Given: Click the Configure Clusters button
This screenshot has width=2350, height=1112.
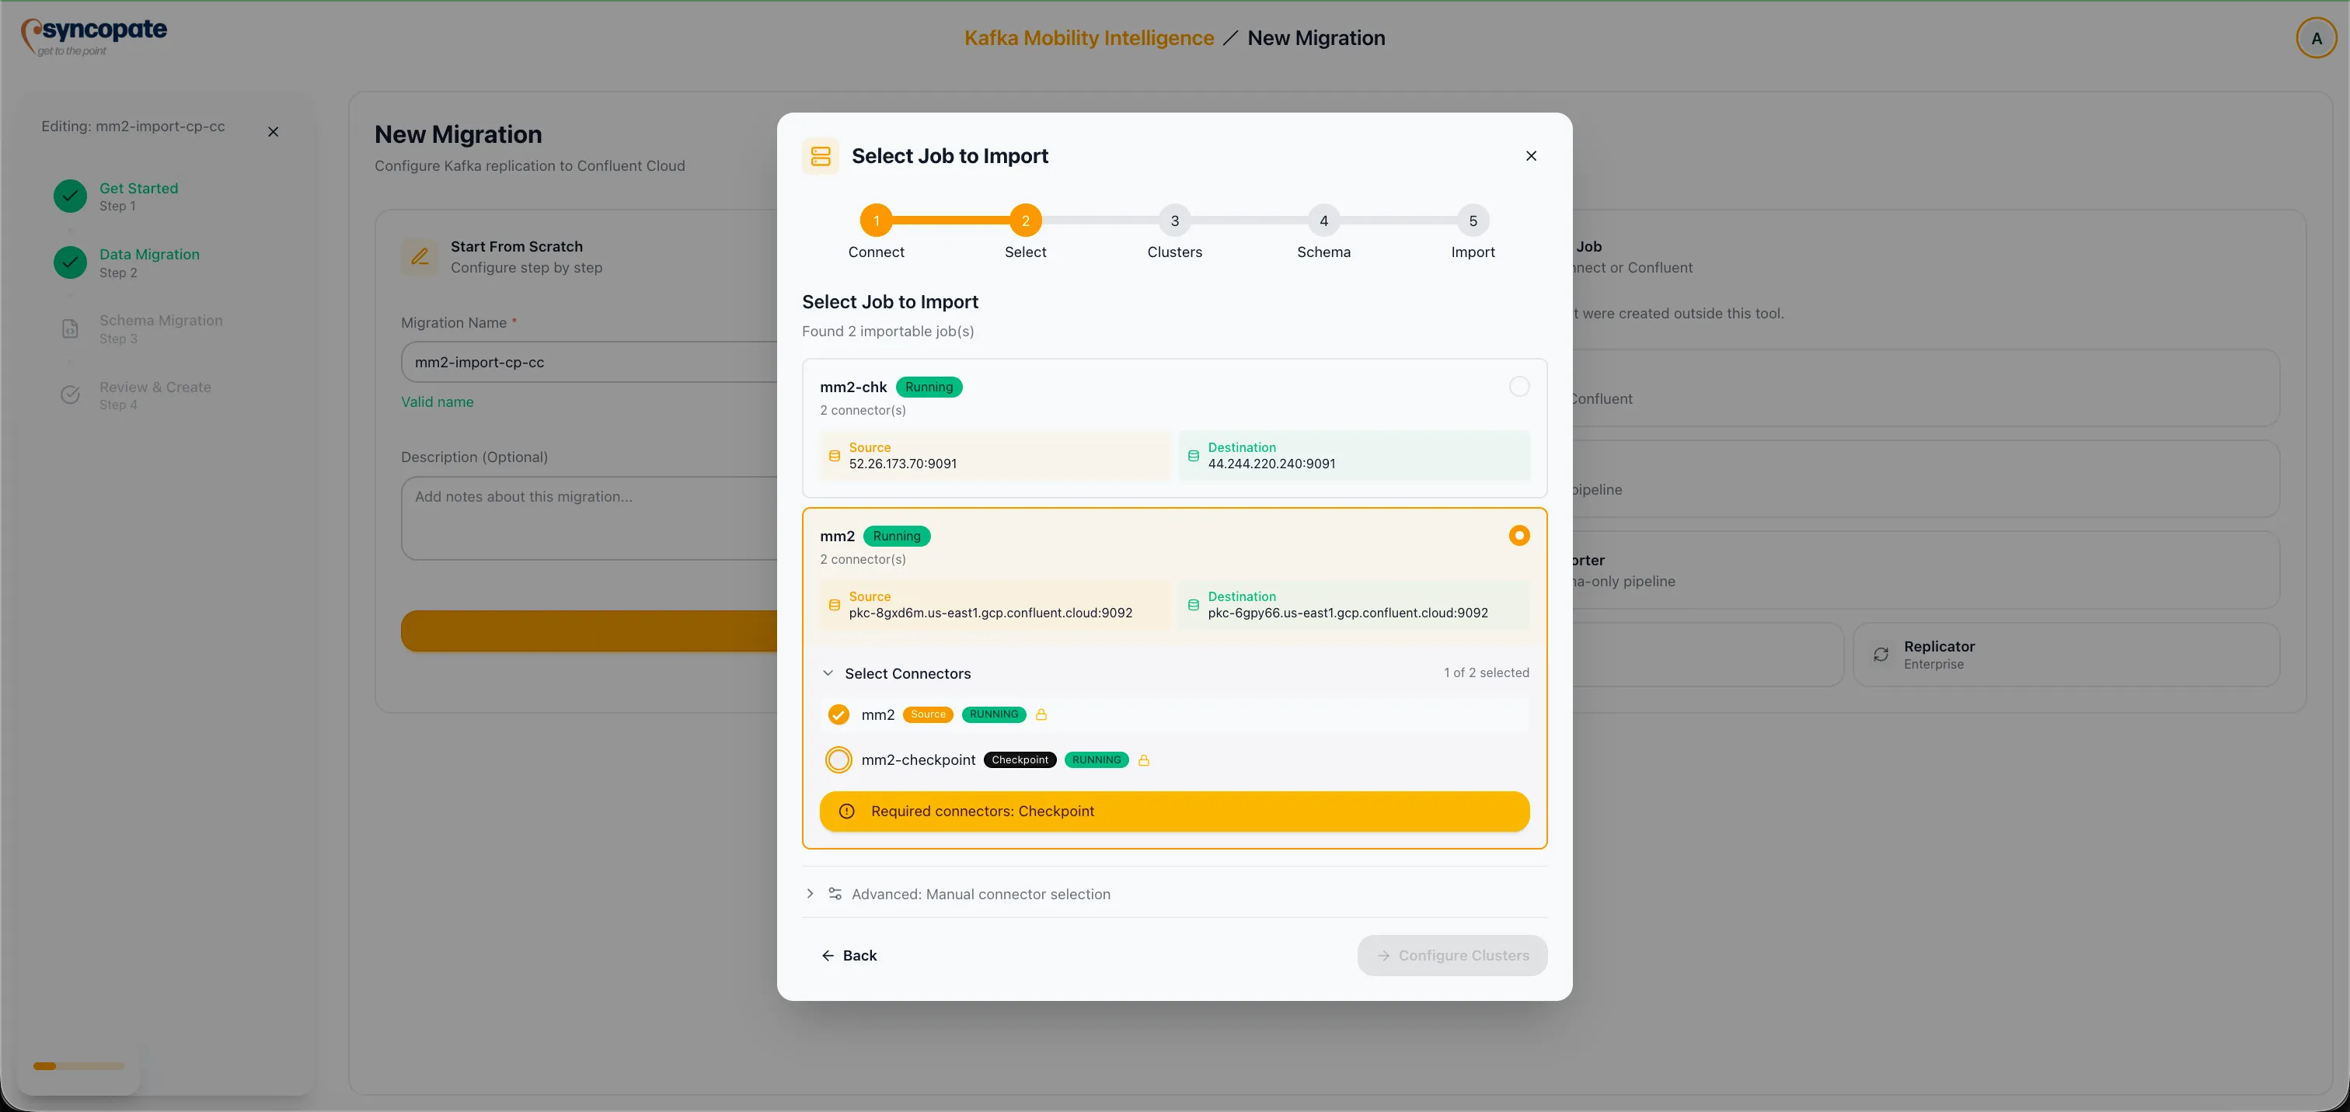Looking at the screenshot, I should click(x=1452, y=955).
